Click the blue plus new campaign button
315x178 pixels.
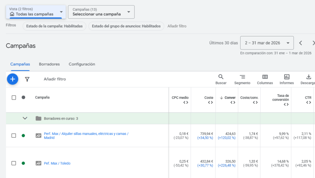pos(13,79)
